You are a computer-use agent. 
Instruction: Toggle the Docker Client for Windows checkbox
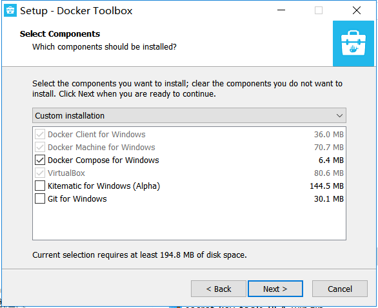tap(40, 134)
